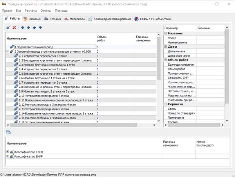This screenshot has width=235, height=177.
Task: Click works table scroll down arrow
Action: click(x=159, y=120)
